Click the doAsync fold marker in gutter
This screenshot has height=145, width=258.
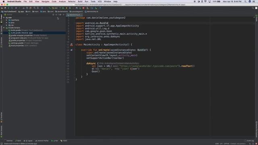(75, 63)
